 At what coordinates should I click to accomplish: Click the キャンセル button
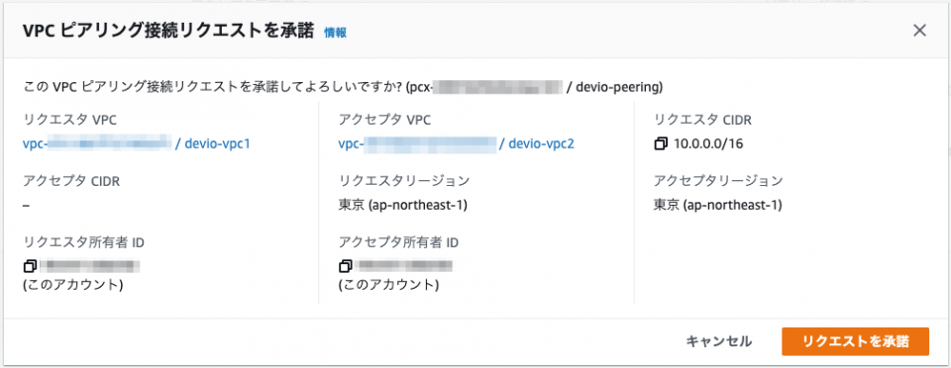click(x=719, y=341)
